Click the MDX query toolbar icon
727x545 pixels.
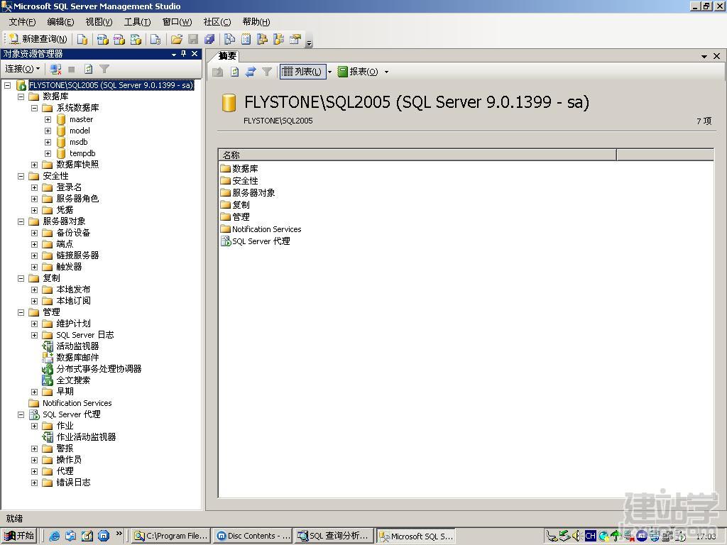point(102,40)
